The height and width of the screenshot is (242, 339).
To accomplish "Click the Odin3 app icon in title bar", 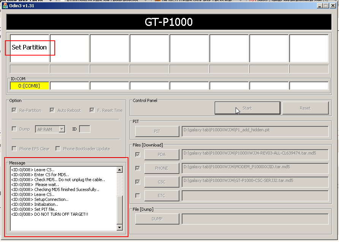I will pos(5,6).
